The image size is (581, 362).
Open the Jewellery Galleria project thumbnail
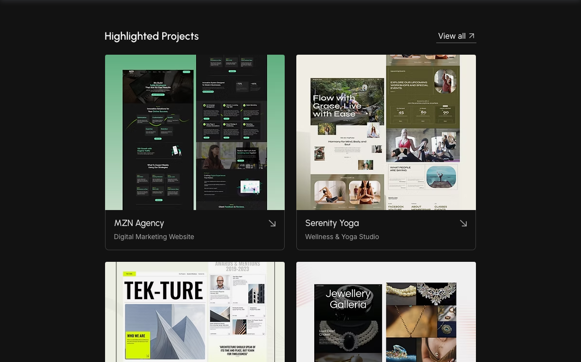coord(386,312)
